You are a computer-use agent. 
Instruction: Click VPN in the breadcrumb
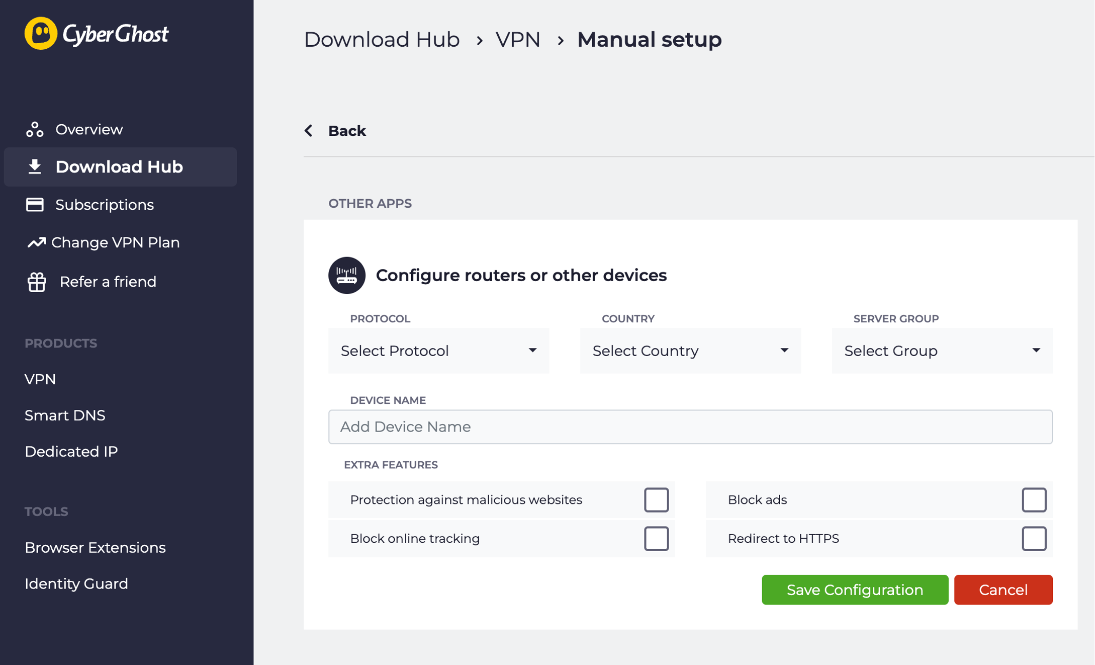click(518, 40)
